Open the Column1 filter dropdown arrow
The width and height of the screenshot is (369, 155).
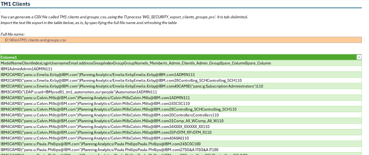tap(359, 57)
